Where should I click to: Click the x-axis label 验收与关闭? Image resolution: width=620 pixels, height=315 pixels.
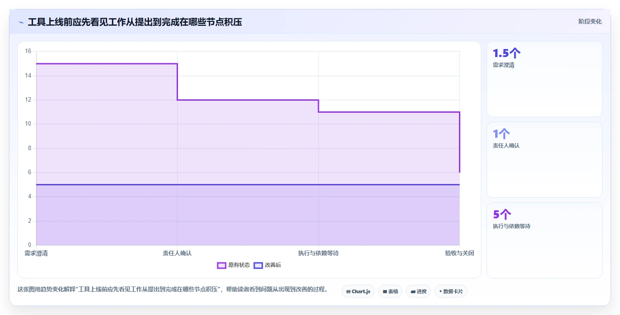(x=459, y=253)
